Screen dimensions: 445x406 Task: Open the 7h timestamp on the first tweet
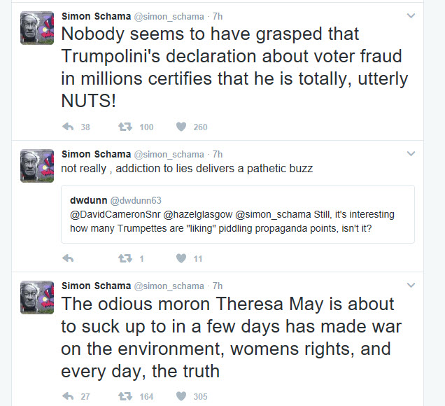(218, 16)
